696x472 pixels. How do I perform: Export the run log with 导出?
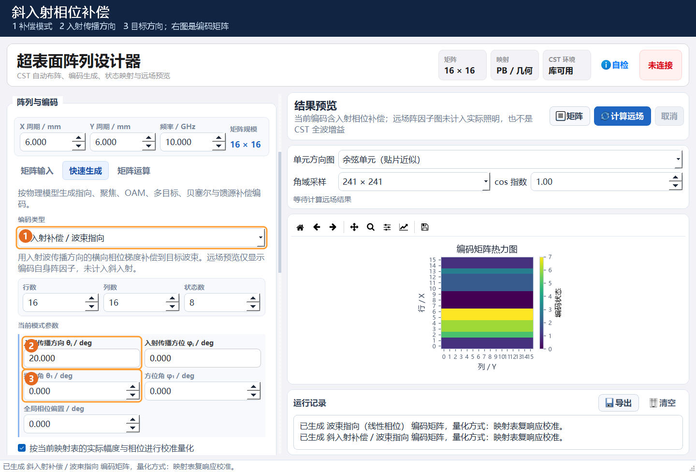[x=619, y=403]
